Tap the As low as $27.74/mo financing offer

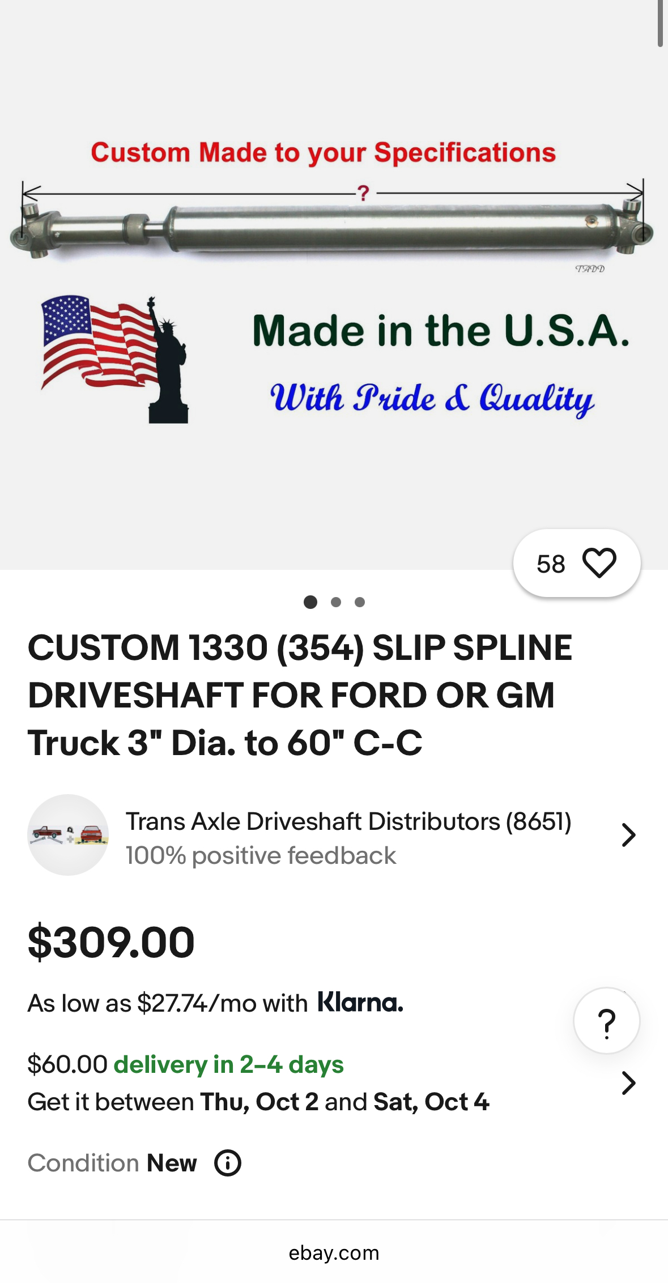pos(168,1003)
